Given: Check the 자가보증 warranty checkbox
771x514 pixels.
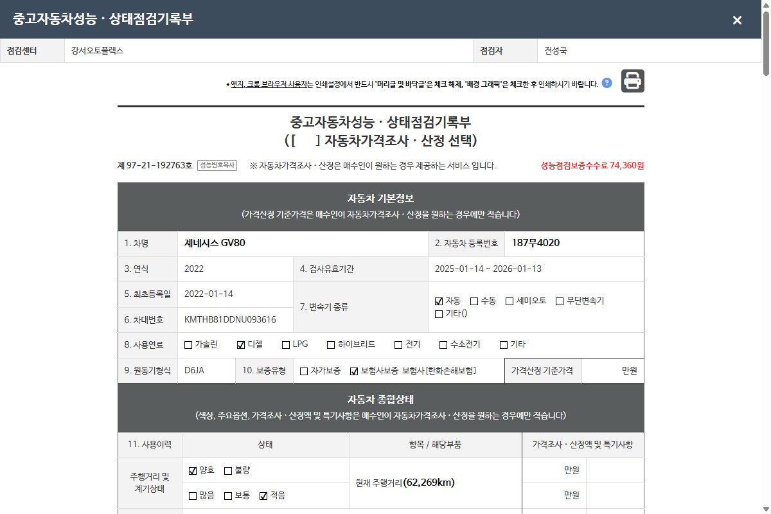Looking at the screenshot, I should click(304, 371).
